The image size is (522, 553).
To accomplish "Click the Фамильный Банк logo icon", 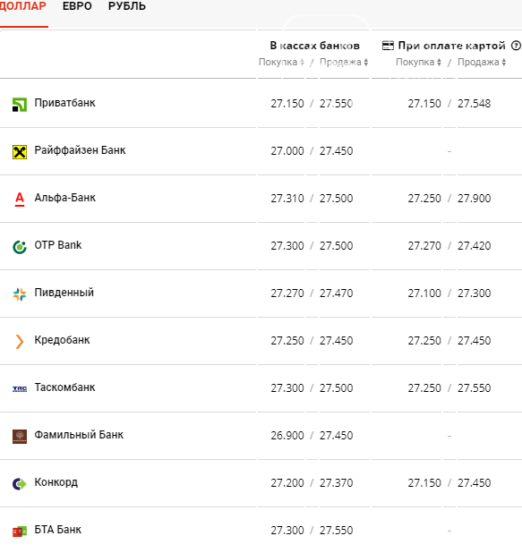I will pos(20,437).
